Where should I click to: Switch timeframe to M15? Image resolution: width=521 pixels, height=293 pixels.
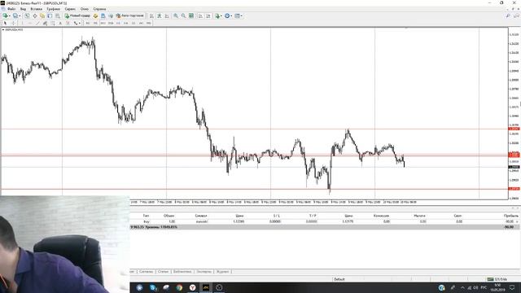(x=103, y=24)
